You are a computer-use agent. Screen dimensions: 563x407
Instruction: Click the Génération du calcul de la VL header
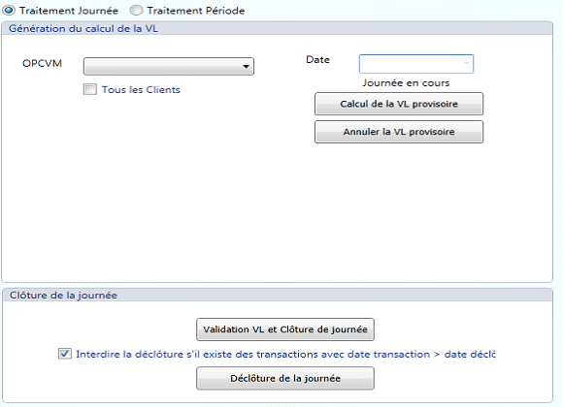(x=83, y=29)
